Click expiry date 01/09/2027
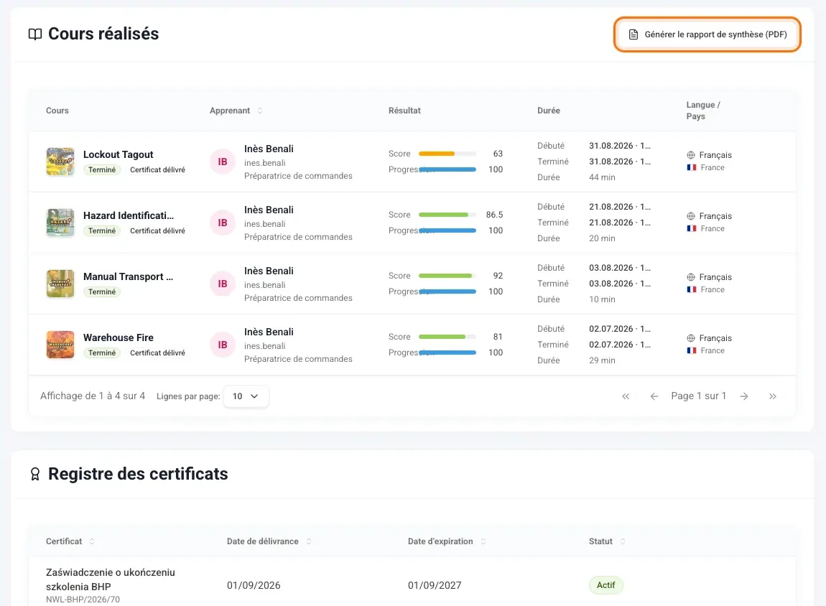Viewport: 826px width, 606px height. pos(435,585)
